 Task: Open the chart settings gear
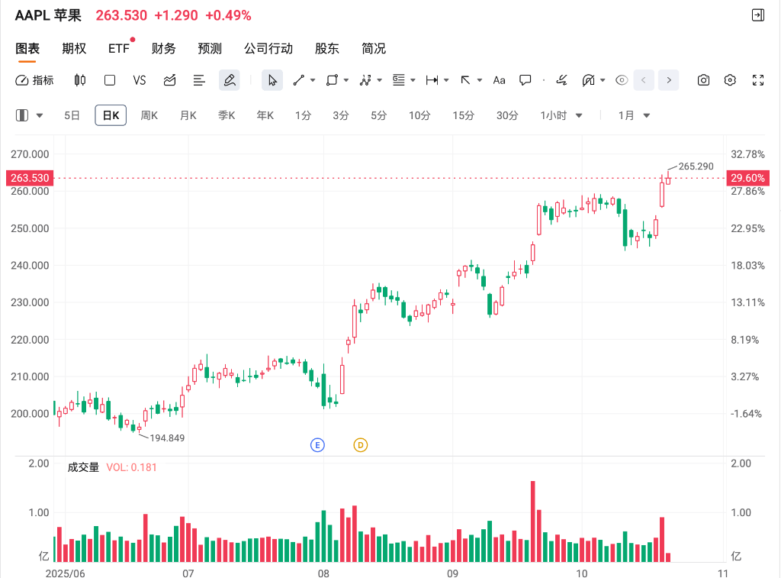click(729, 79)
